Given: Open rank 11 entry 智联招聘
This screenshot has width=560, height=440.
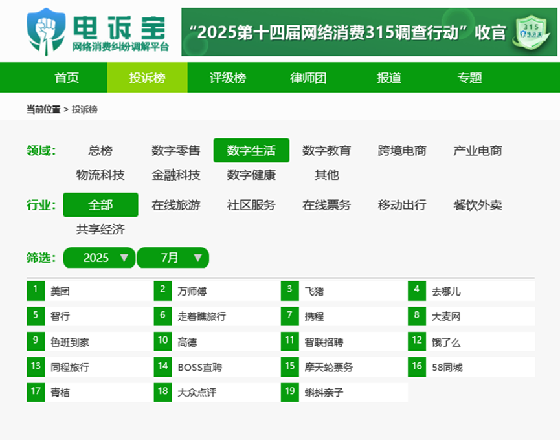Looking at the screenshot, I should point(344,342).
